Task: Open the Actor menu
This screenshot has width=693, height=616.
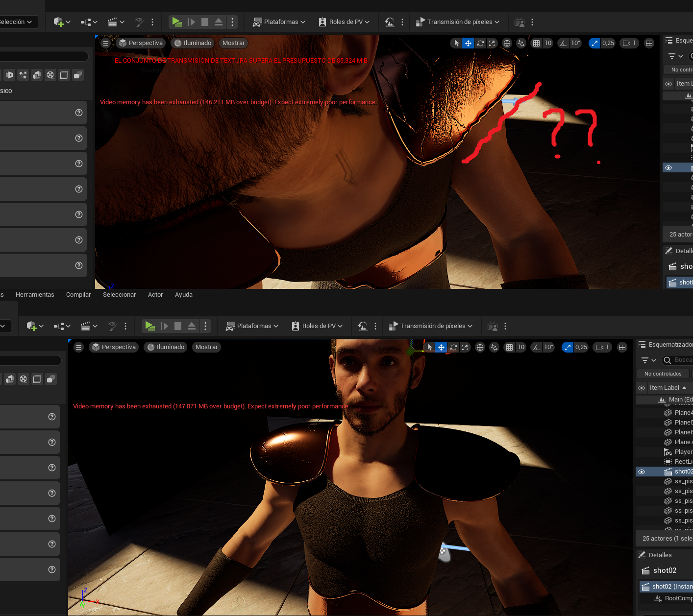Action: 155,294
